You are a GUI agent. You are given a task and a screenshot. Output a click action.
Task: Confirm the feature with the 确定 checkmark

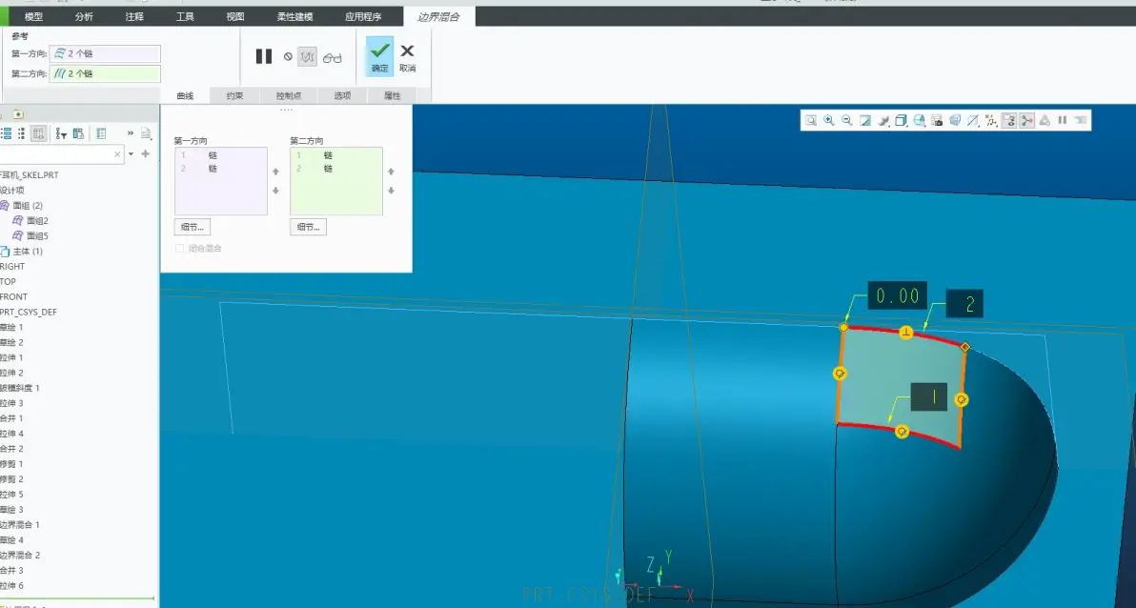379,56
